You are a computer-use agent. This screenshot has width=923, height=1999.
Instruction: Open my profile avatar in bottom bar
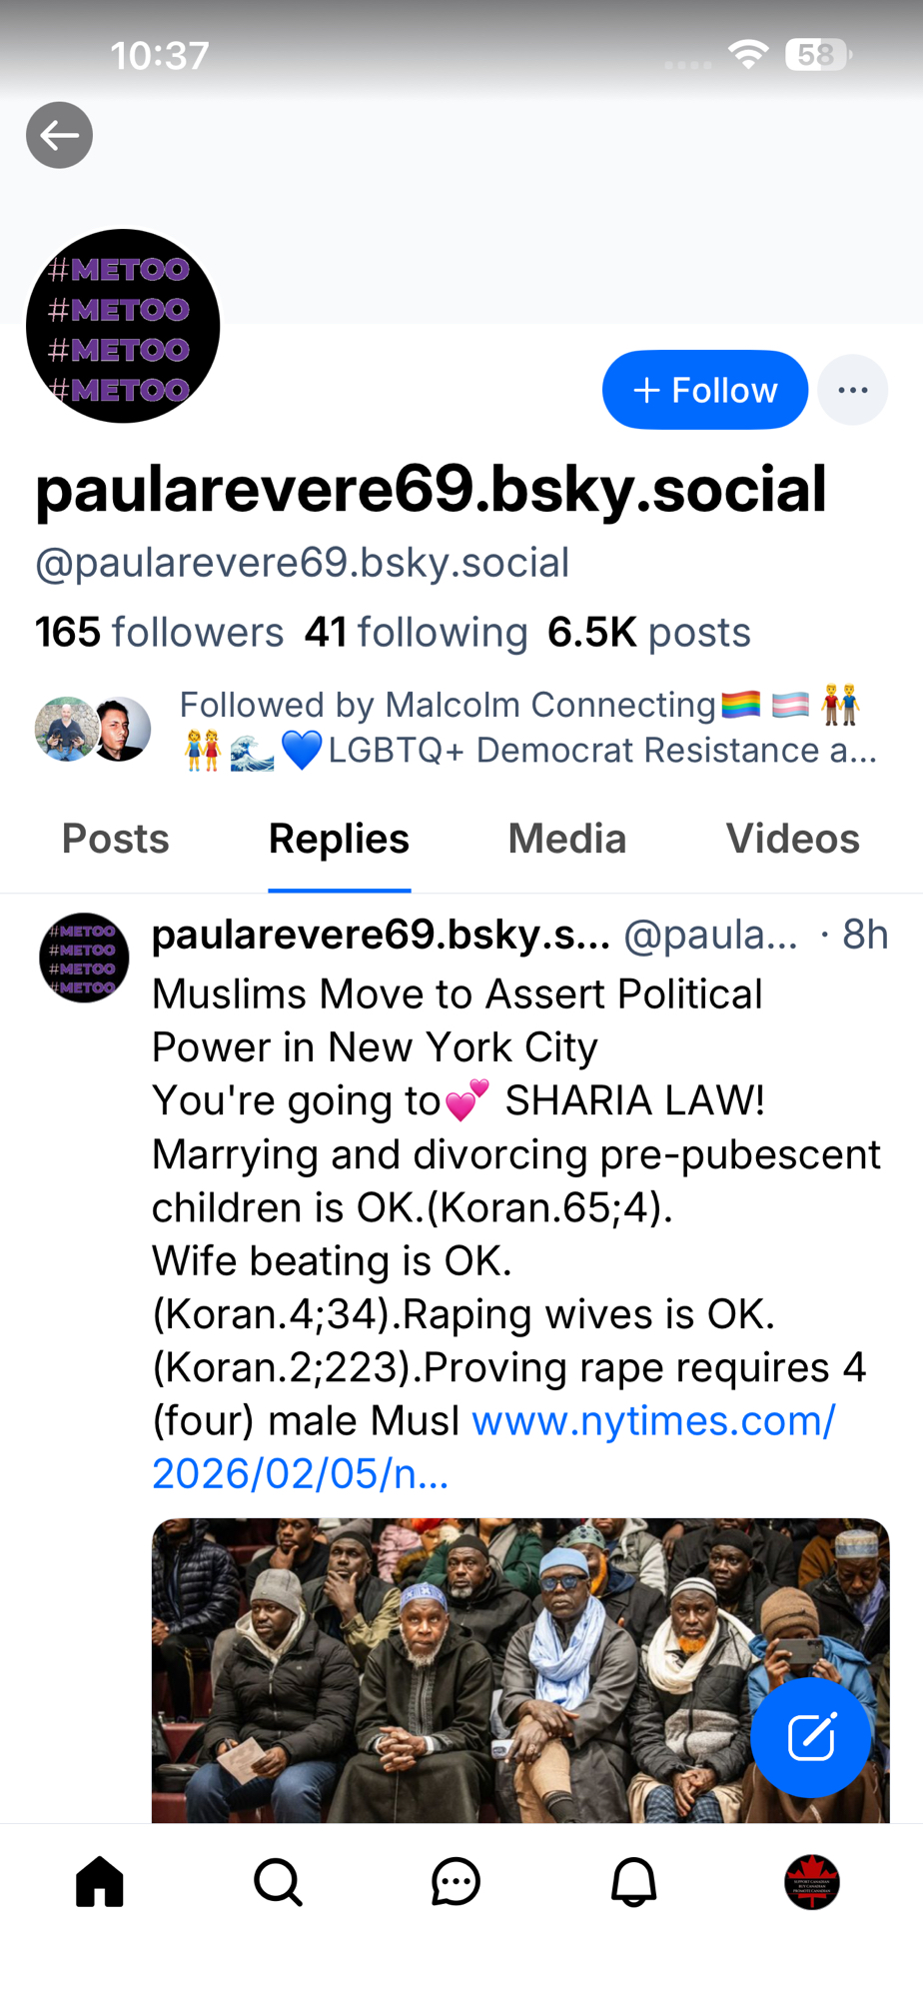[x=811, y=1882]
